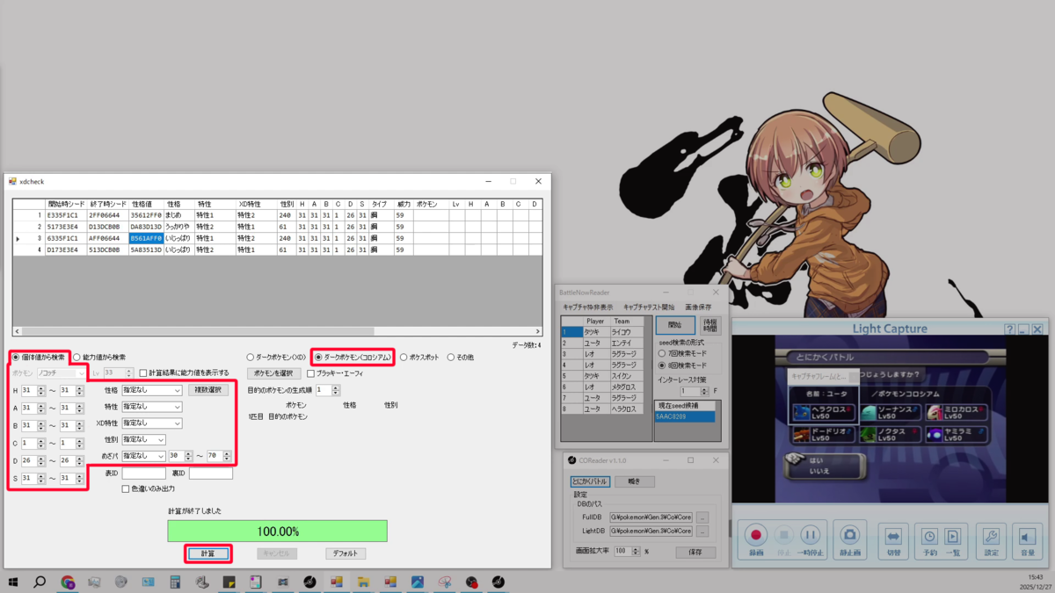Open Light Capture 設定 wrench icon
Screen dimensions: 1055x593
[991, 538]
